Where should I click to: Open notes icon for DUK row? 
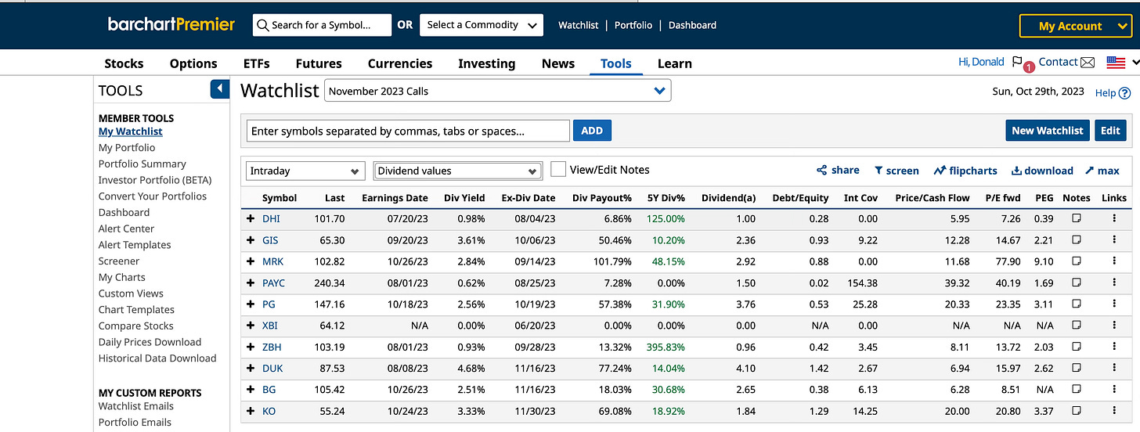point(1076,368)
